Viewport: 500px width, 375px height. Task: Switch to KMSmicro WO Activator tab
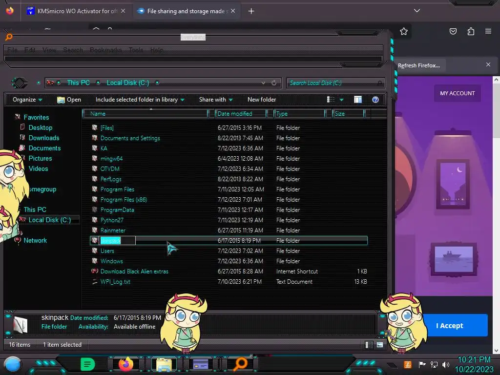pyautogui.click(x=76, y=11)
